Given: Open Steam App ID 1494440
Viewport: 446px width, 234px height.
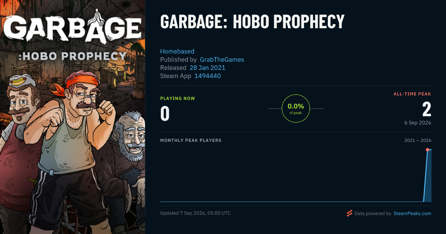Looking at the screenshot, I should [207, 76].
